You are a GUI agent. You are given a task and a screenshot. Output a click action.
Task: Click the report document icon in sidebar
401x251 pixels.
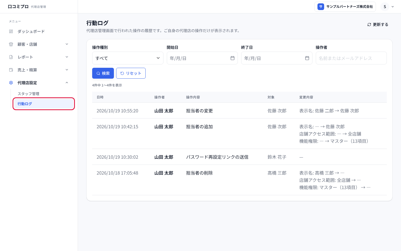click(x=11, y=57)
